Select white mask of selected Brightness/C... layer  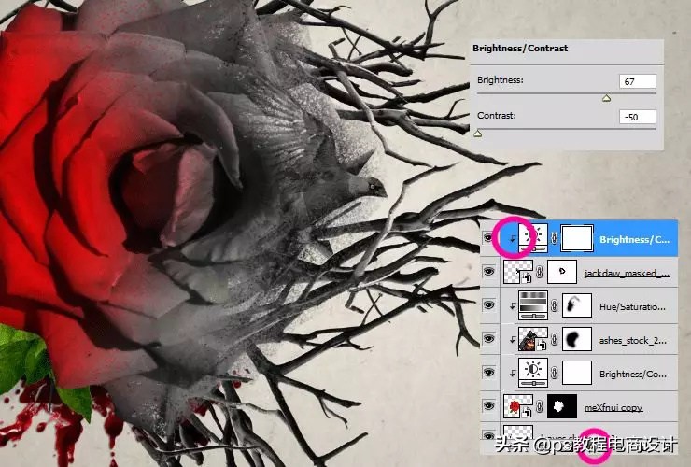click(577, 238)
